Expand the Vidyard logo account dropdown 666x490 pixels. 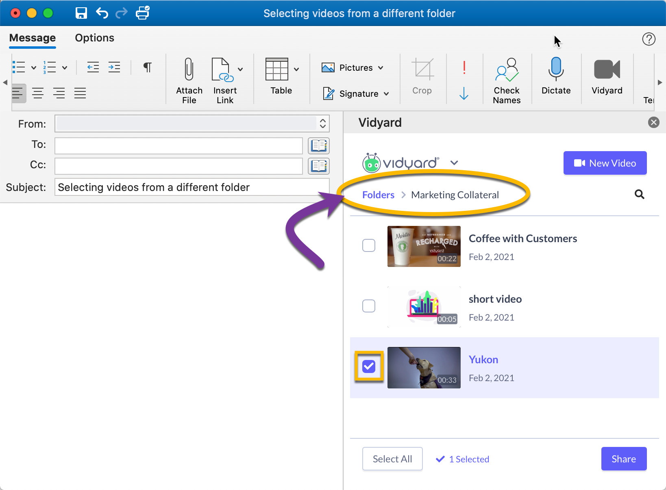pos(454,163)
